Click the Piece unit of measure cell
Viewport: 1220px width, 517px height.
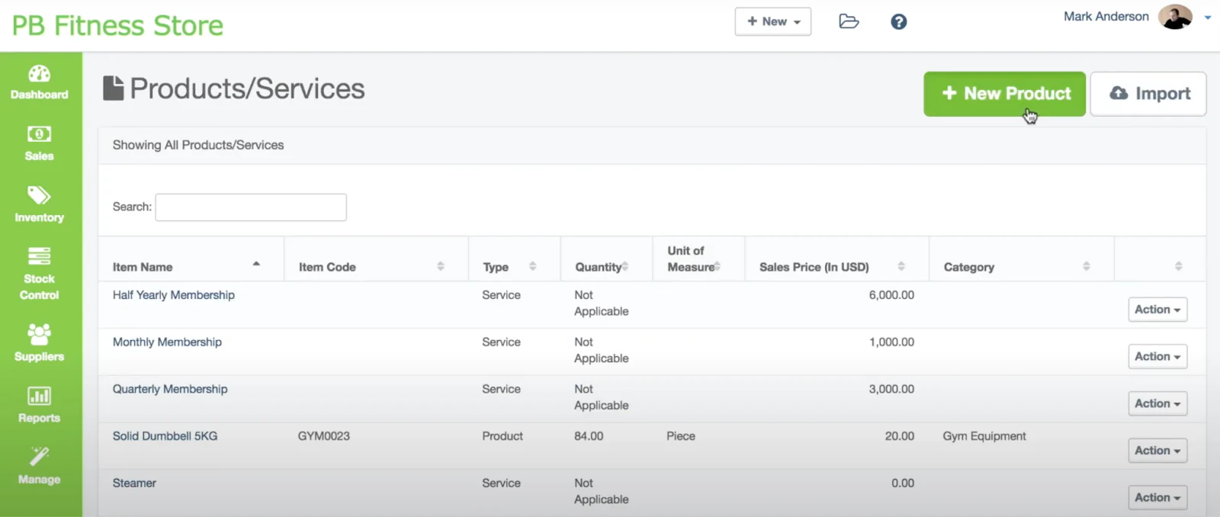tap(681, 436)
